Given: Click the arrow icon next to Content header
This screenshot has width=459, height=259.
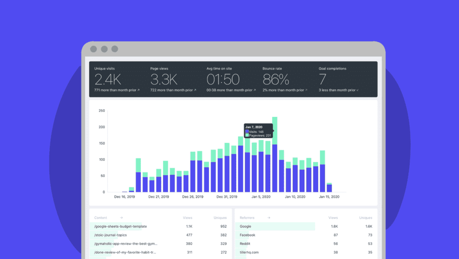Looking at the screenshot, I should pyautogui.click(x=121, y=218).
